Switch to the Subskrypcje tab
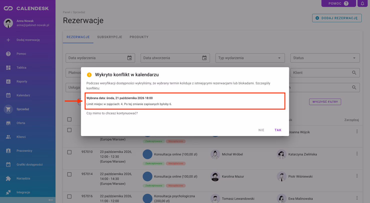This screenshot has width=370, height=203. 110,37
